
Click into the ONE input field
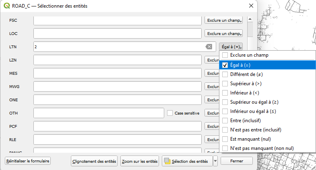click(118, 100)
